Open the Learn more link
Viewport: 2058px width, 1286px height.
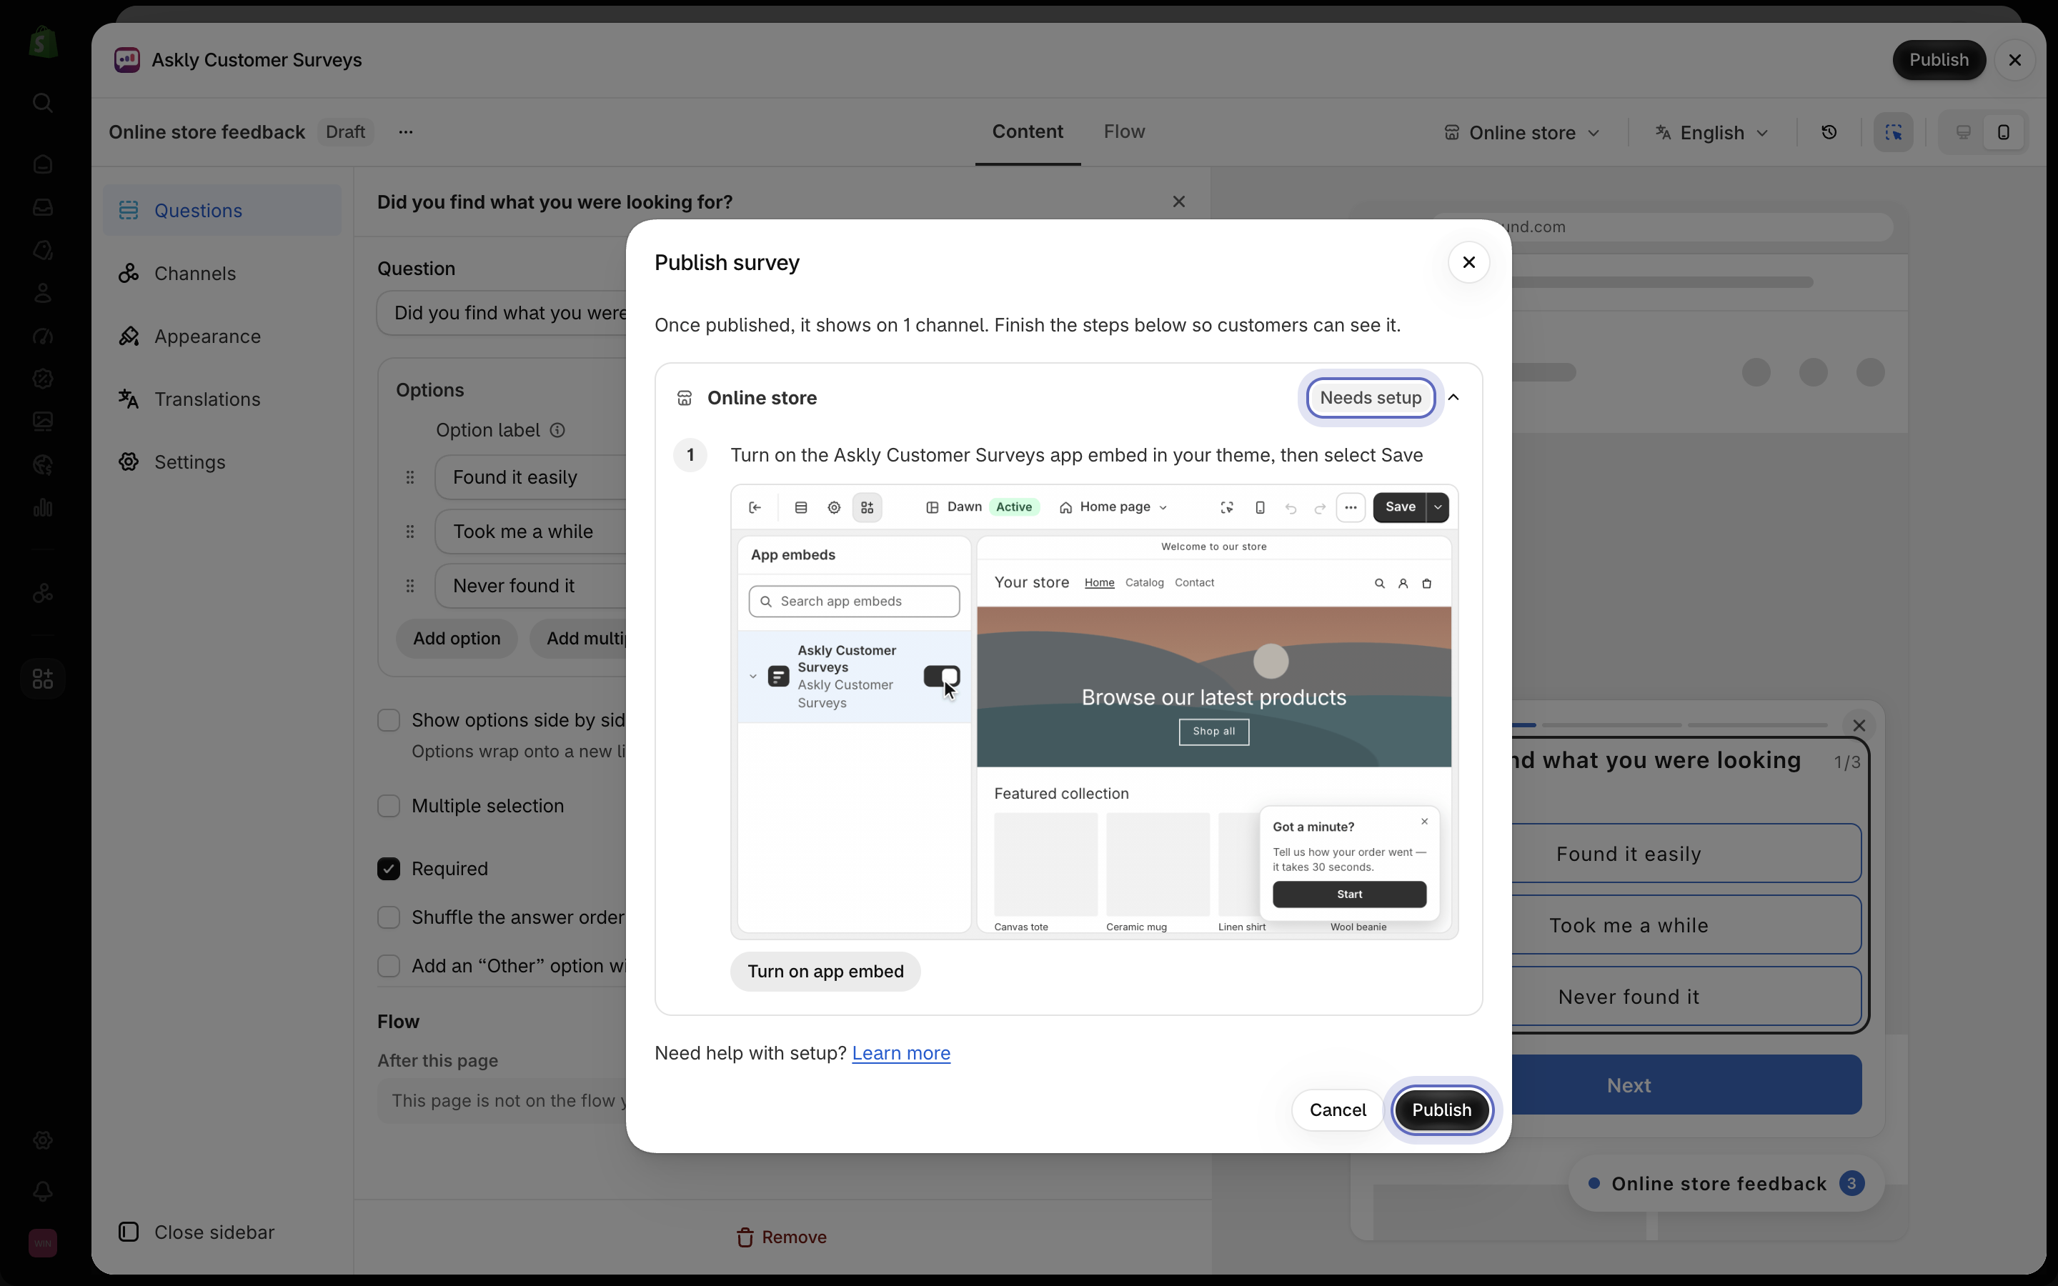(900, 1053)
